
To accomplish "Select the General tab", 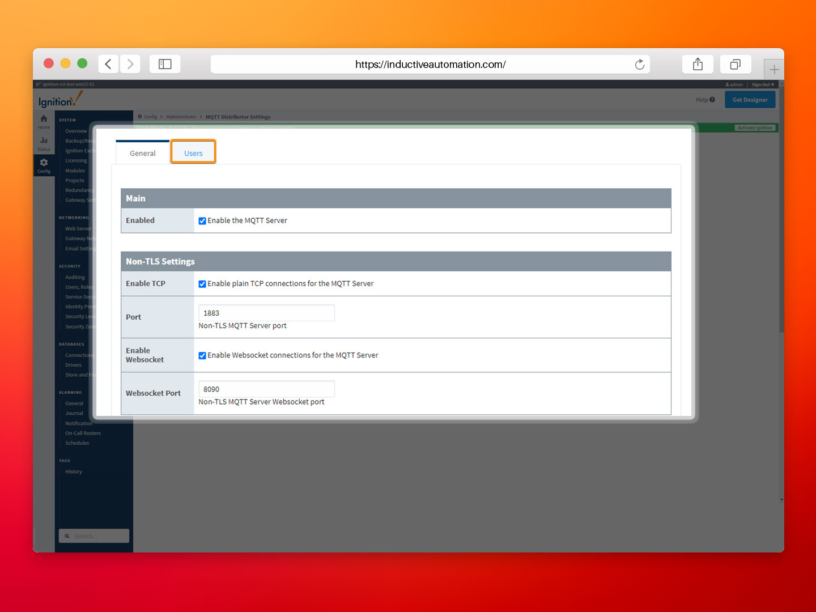I will [142, 152].
